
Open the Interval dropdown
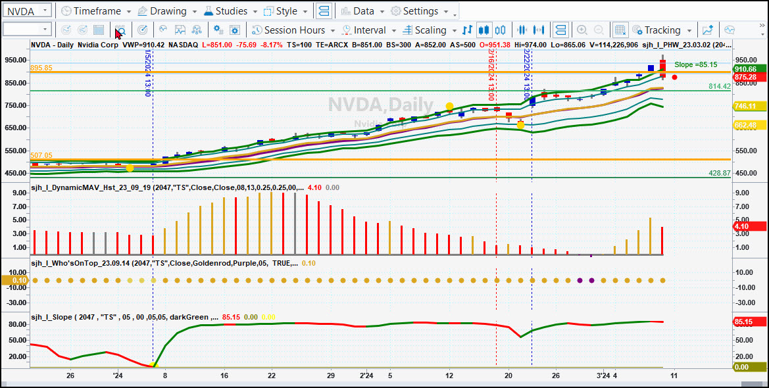tap(369, 30)
